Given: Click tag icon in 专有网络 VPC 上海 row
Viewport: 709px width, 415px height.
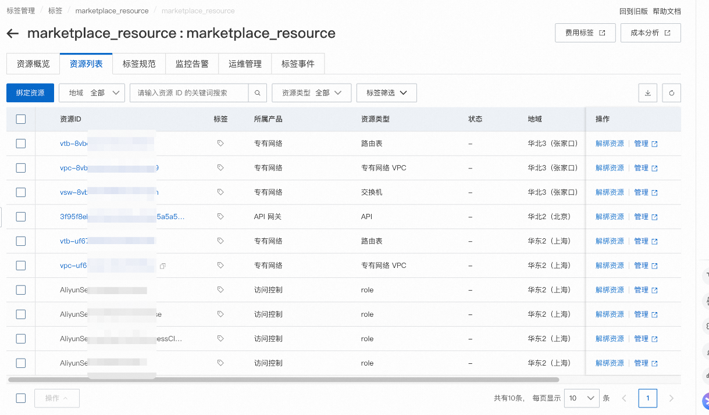Looking at the screenshot, I should click(220, 266).
